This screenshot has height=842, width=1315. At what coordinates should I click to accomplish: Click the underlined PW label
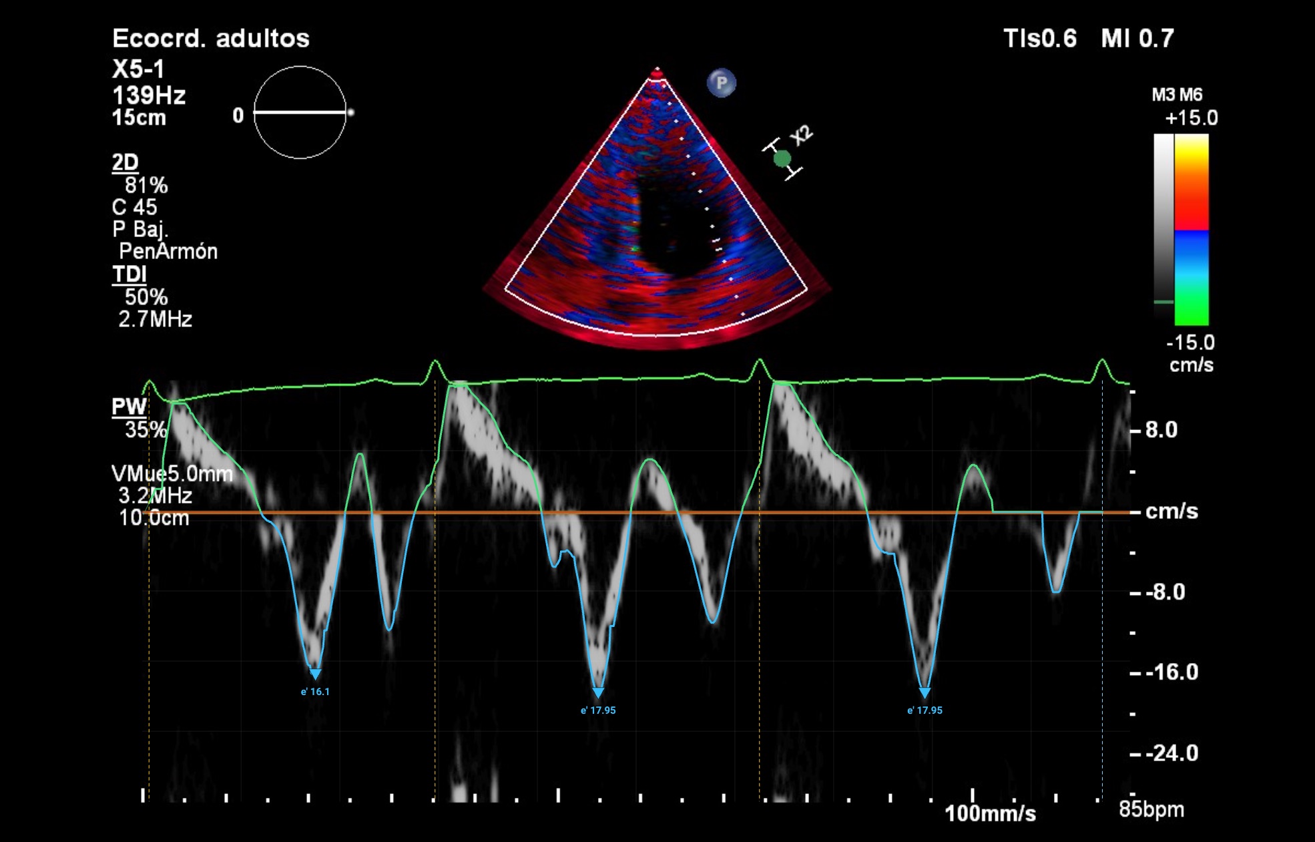click(129, 407)
